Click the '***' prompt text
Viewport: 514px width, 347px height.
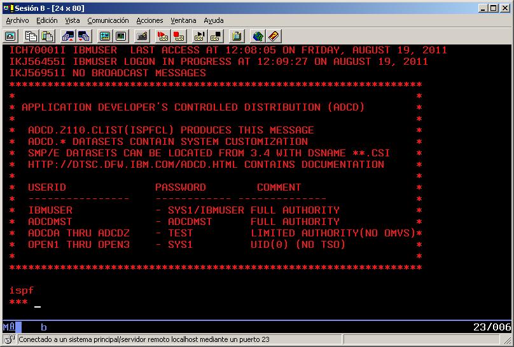[18, 301]
